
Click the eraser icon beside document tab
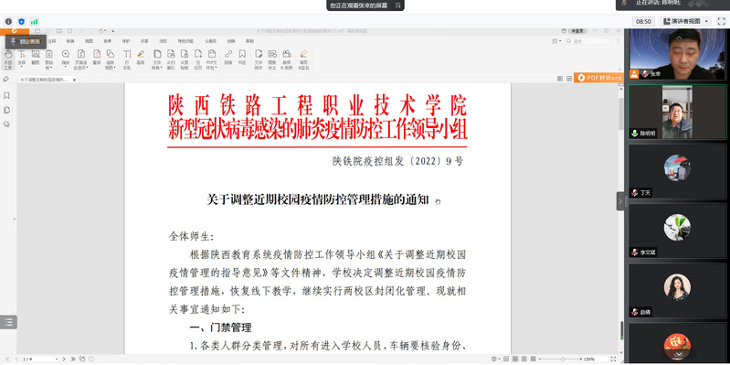(6, 80)
